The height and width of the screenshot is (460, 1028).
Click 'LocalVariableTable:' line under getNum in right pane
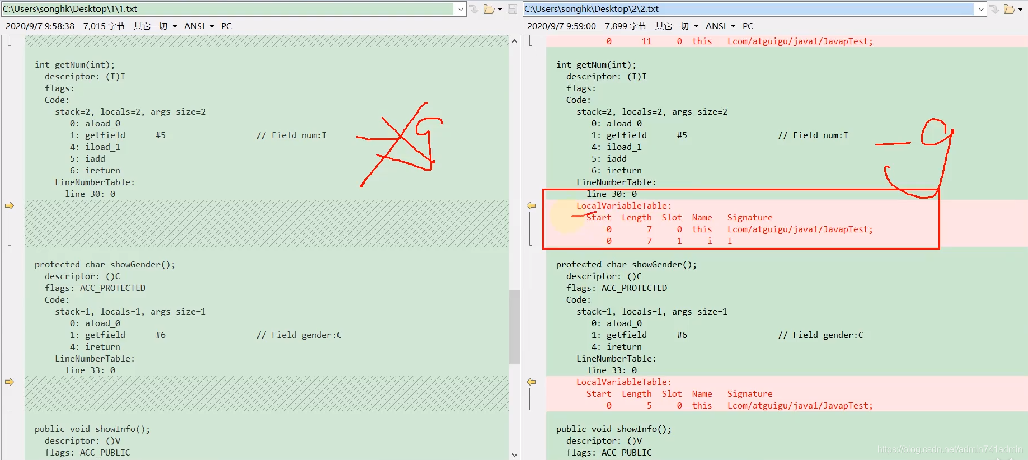pos(623,206)
